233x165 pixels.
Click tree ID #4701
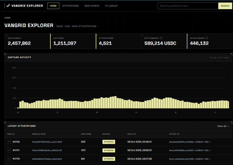point(16,150)
